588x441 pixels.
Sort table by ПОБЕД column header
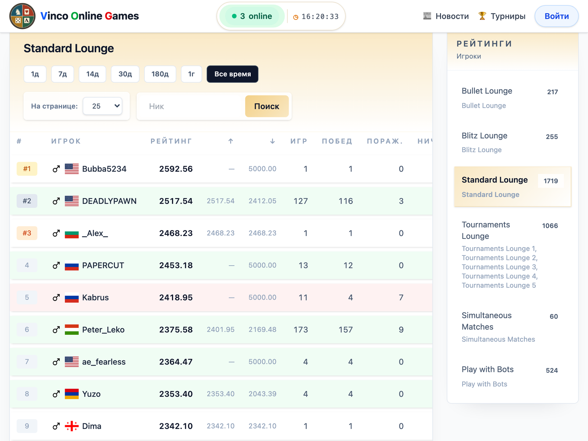click(337, 141)
